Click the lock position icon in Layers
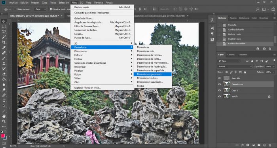The width and height of the screenshot is (277, 148). [x=236, y=72]
